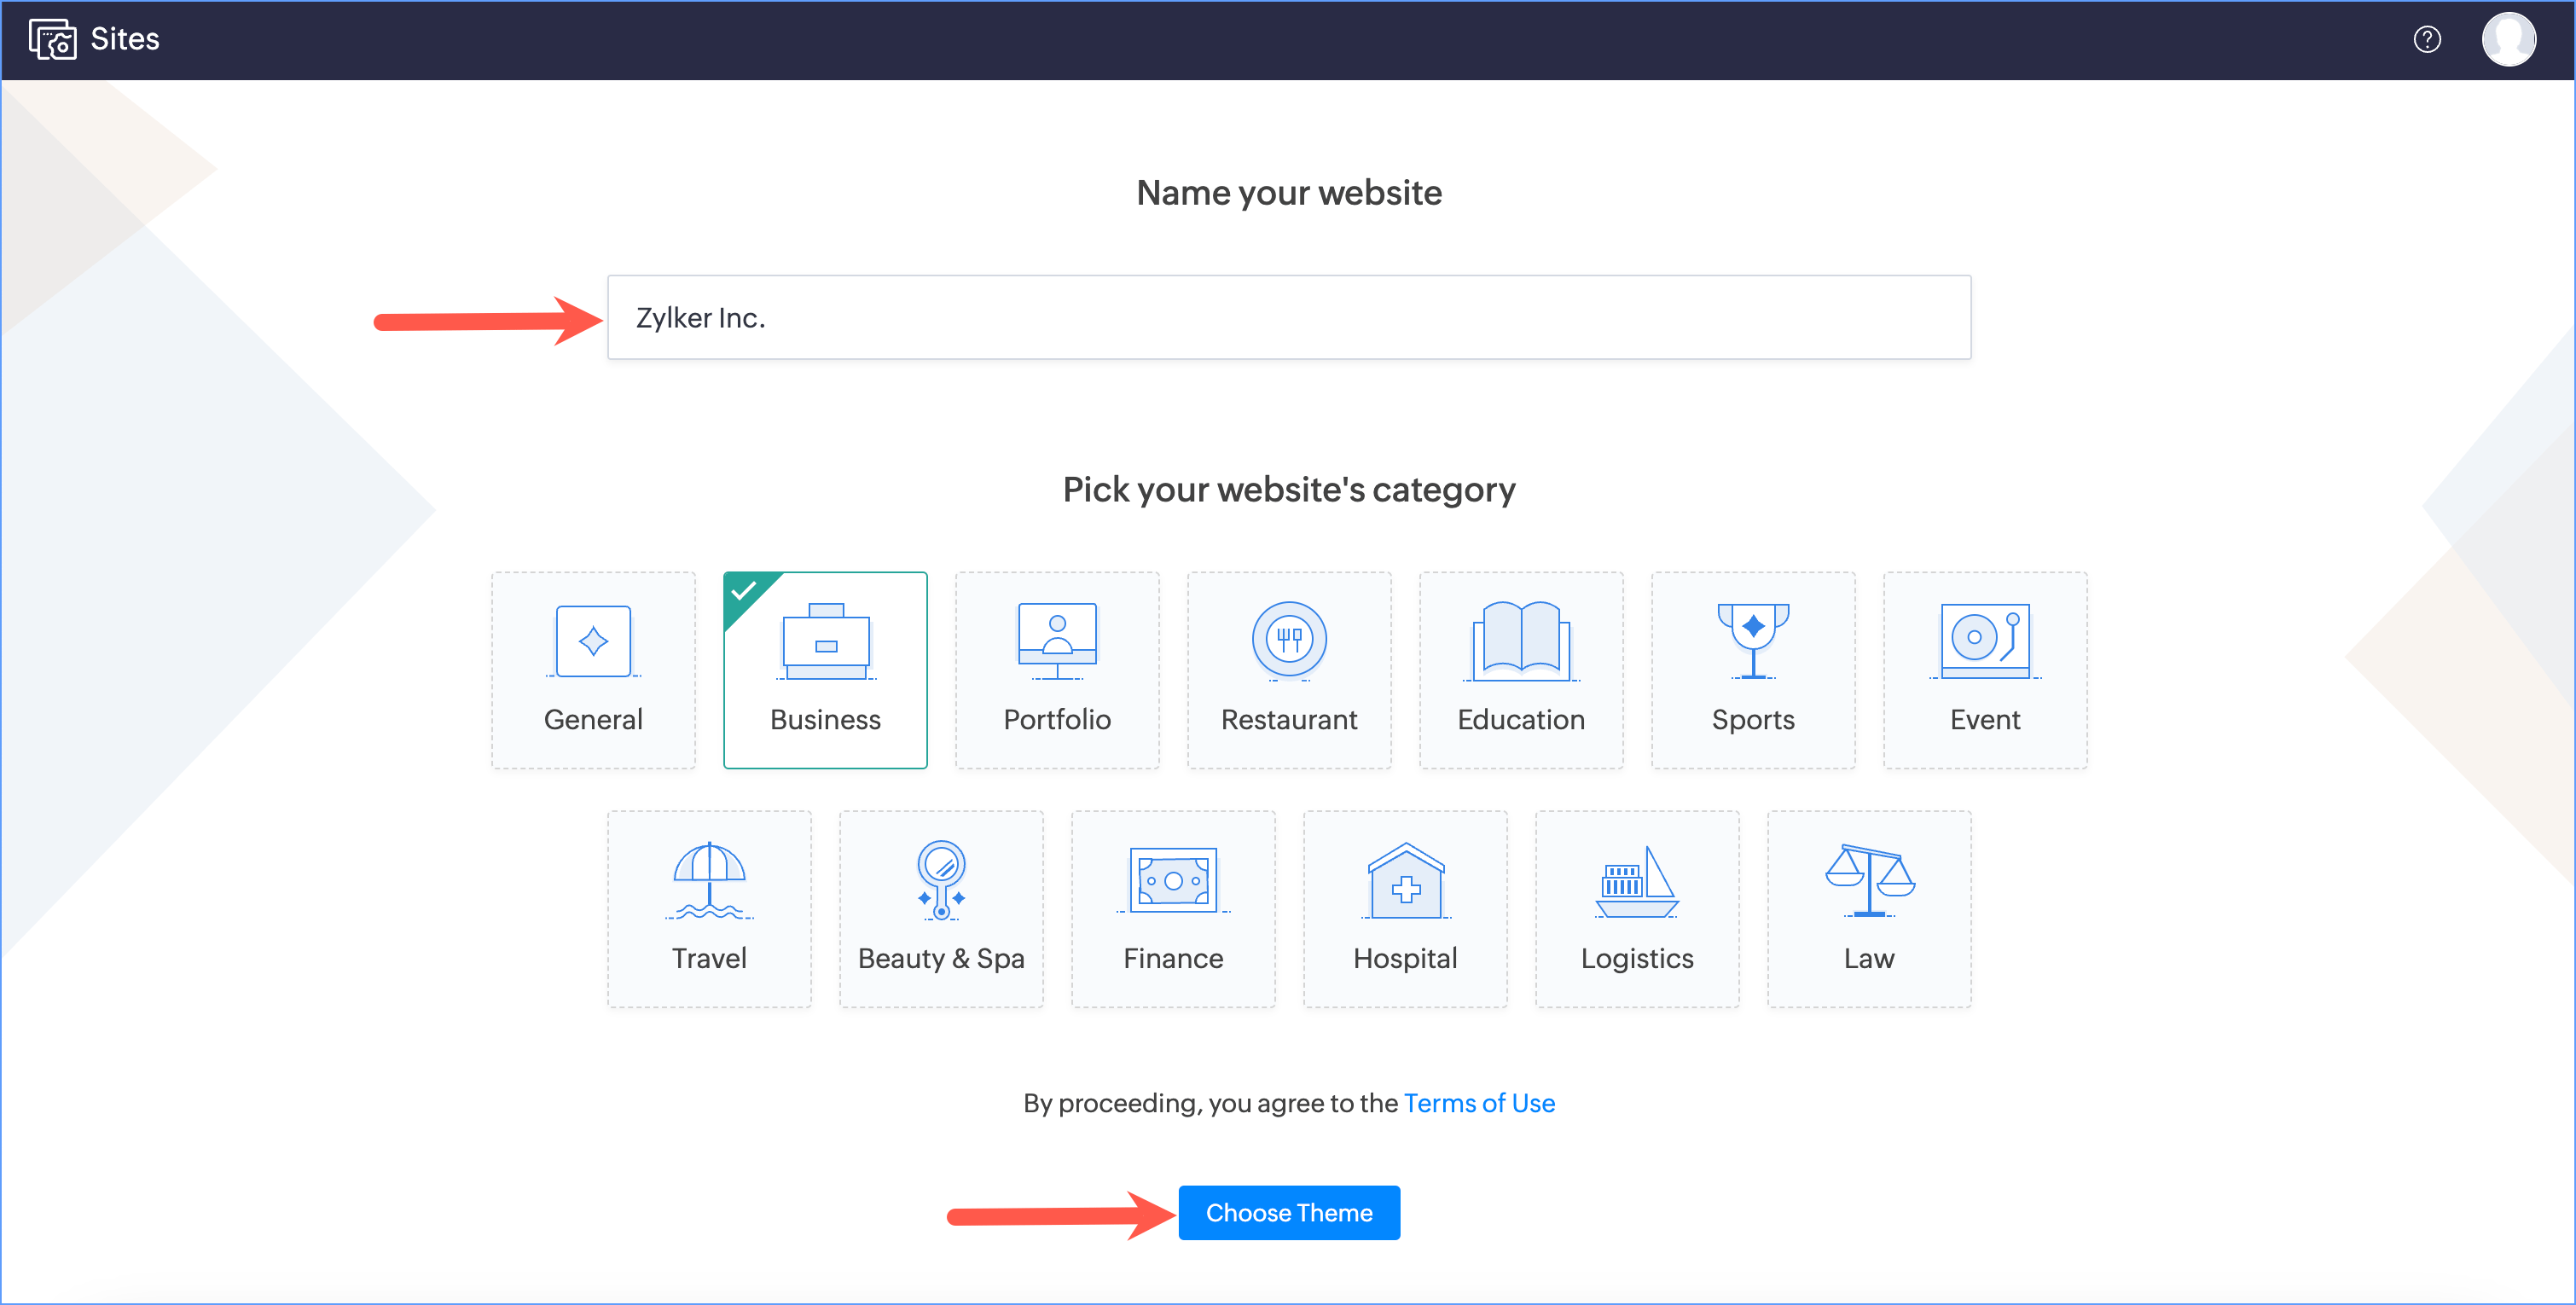Choose the Law scales icon
The image size is (2576, 1305).
point(1868,880)
